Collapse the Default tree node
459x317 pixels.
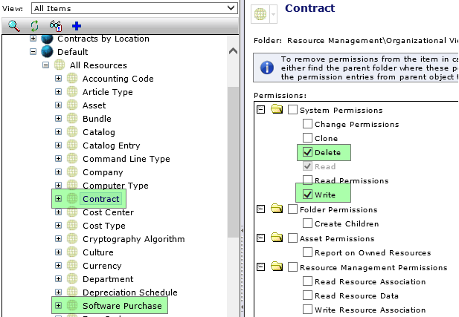(33, 52)
